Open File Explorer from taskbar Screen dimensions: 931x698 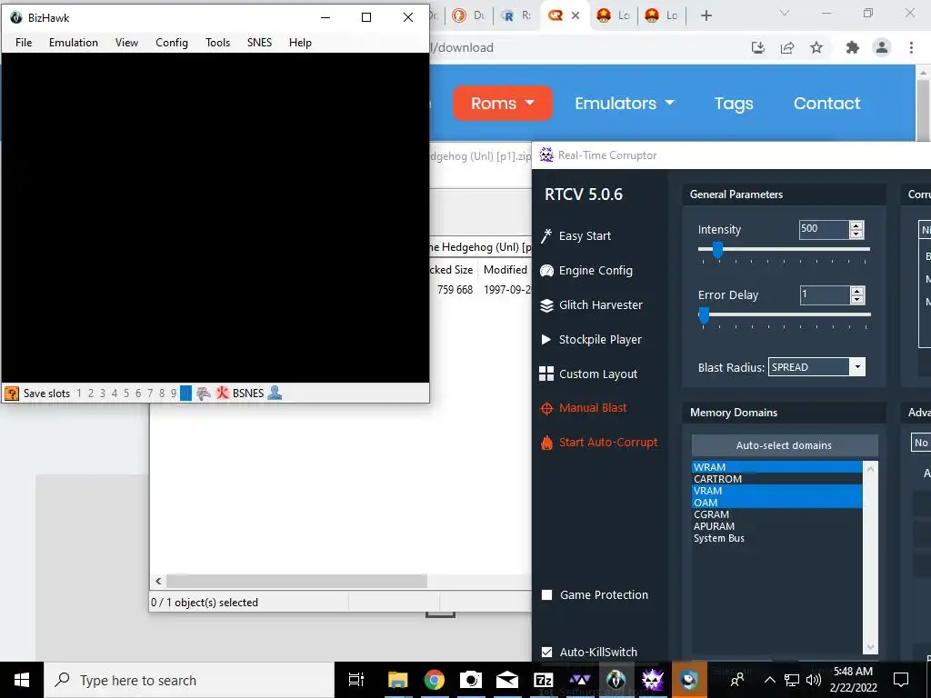pyautogui.click(x=398, y=680)
